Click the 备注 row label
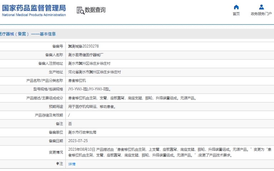The width and height of the screenshot is (274, 171). click(59, 124)
